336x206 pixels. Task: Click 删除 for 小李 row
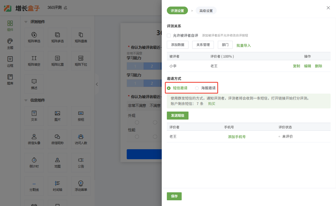(318, 66)
